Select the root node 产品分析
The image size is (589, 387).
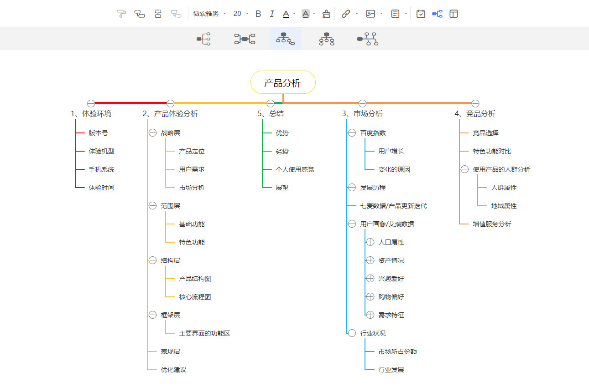tap(283, 82)
